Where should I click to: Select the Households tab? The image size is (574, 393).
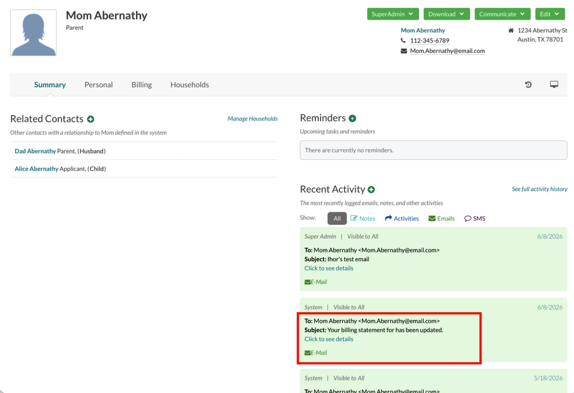click(x=190, y=85)
